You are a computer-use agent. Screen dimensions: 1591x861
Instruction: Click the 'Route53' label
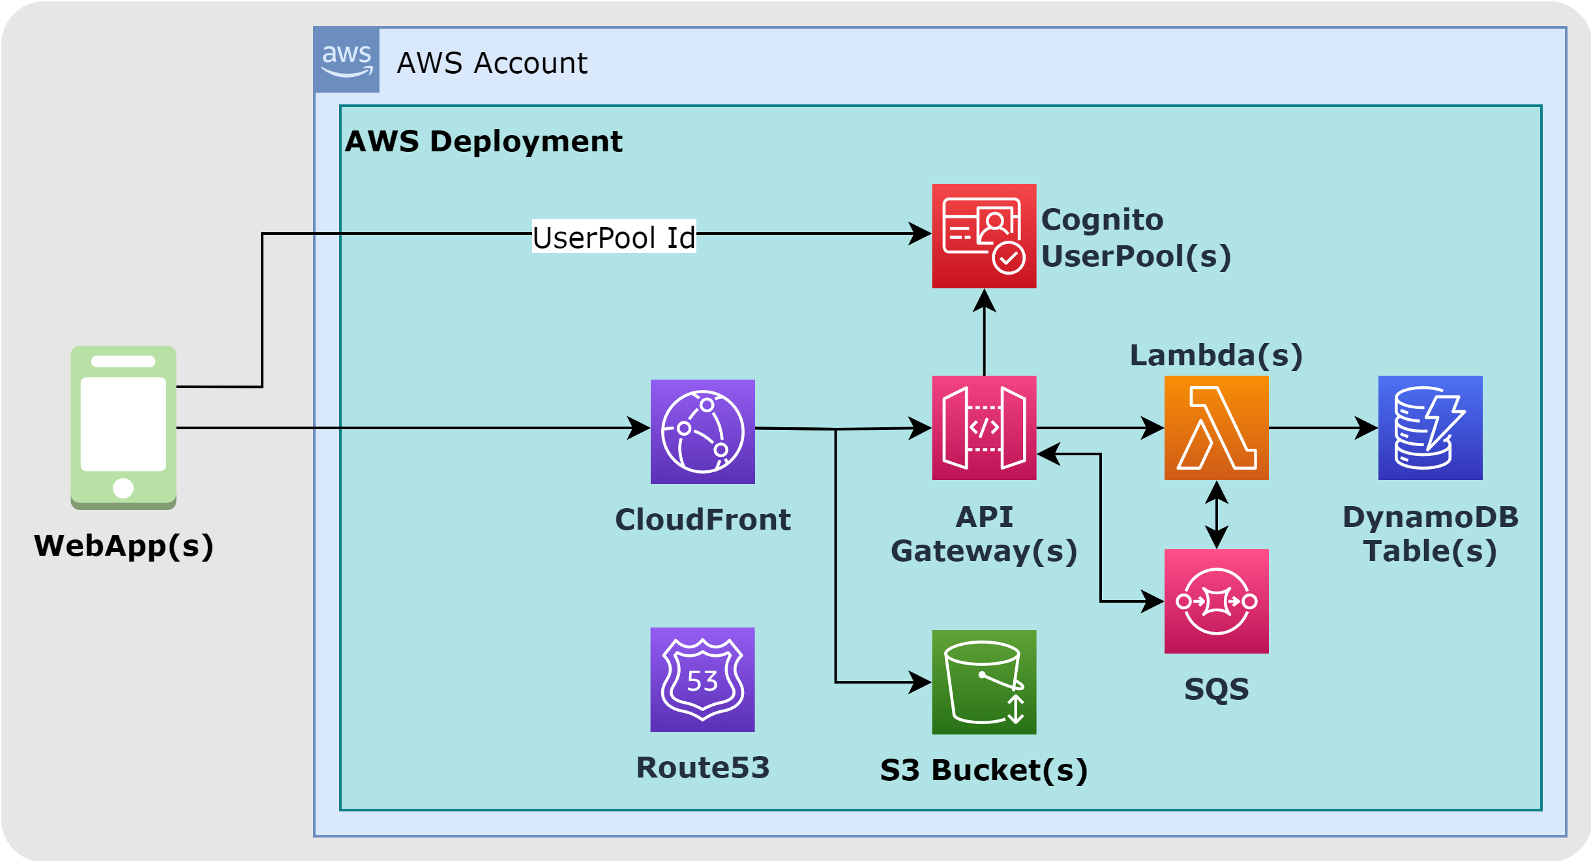tap(703, 768)
